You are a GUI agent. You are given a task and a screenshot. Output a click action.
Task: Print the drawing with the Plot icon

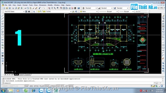pyautogui.click(x=13, y=8)
